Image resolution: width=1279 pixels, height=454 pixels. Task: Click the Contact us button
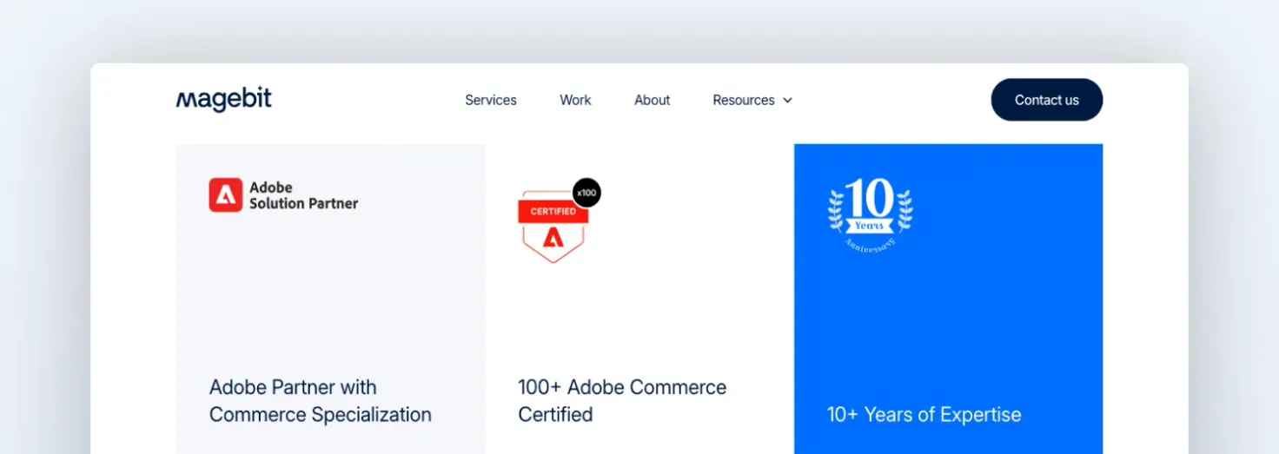(x=1046, y=100)
